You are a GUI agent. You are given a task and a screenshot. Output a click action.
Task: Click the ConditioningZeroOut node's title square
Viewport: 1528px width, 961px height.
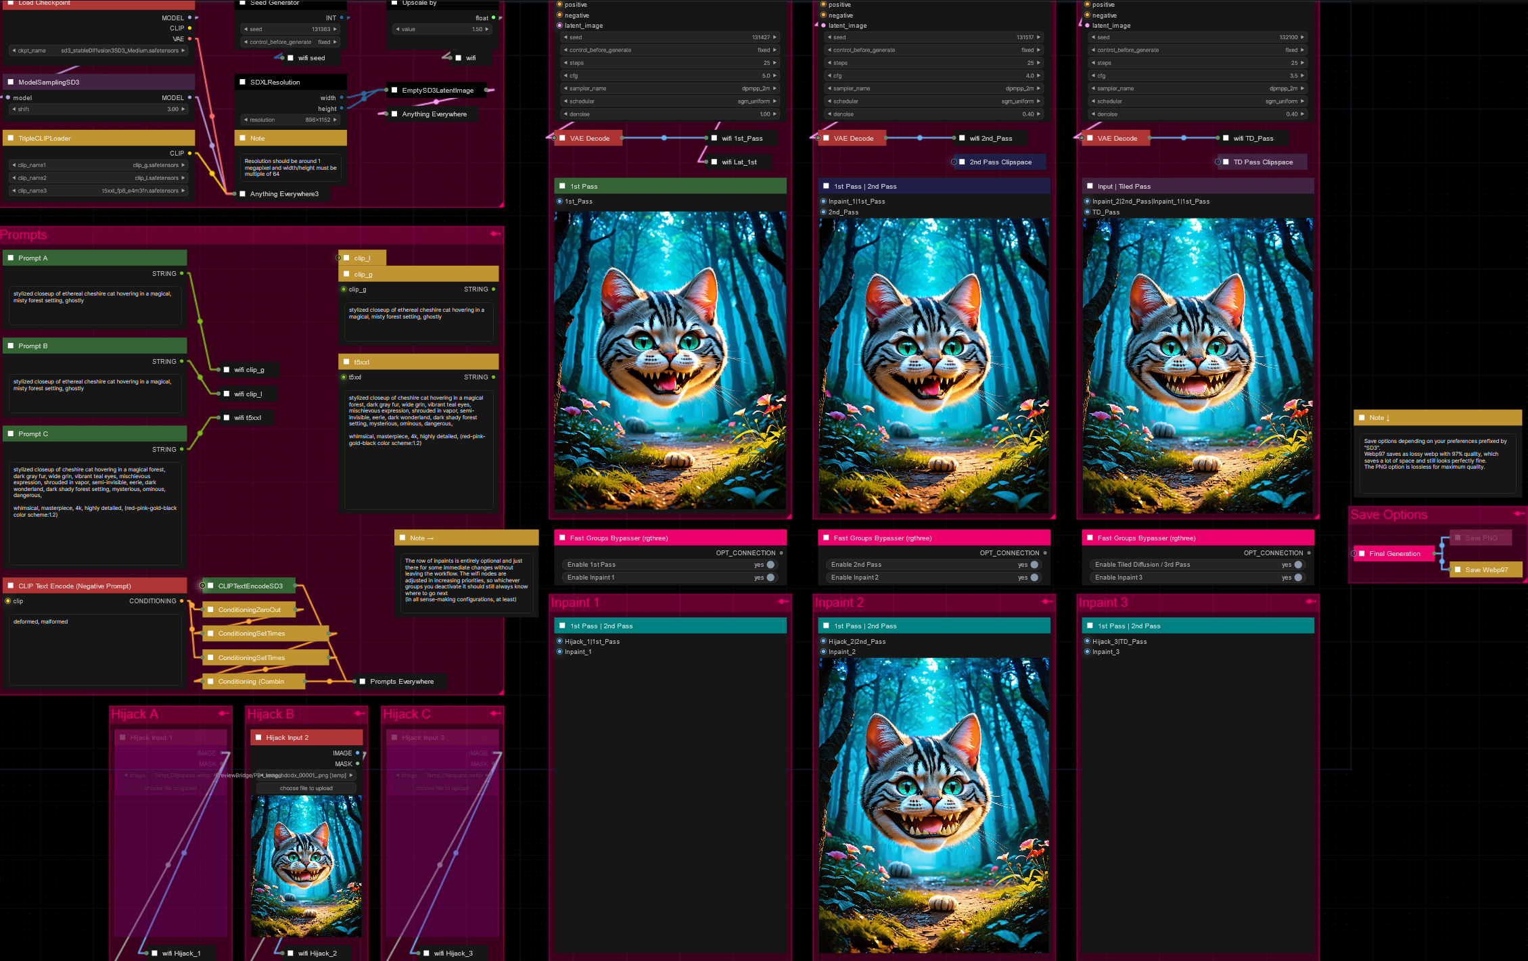click(210, 609)
